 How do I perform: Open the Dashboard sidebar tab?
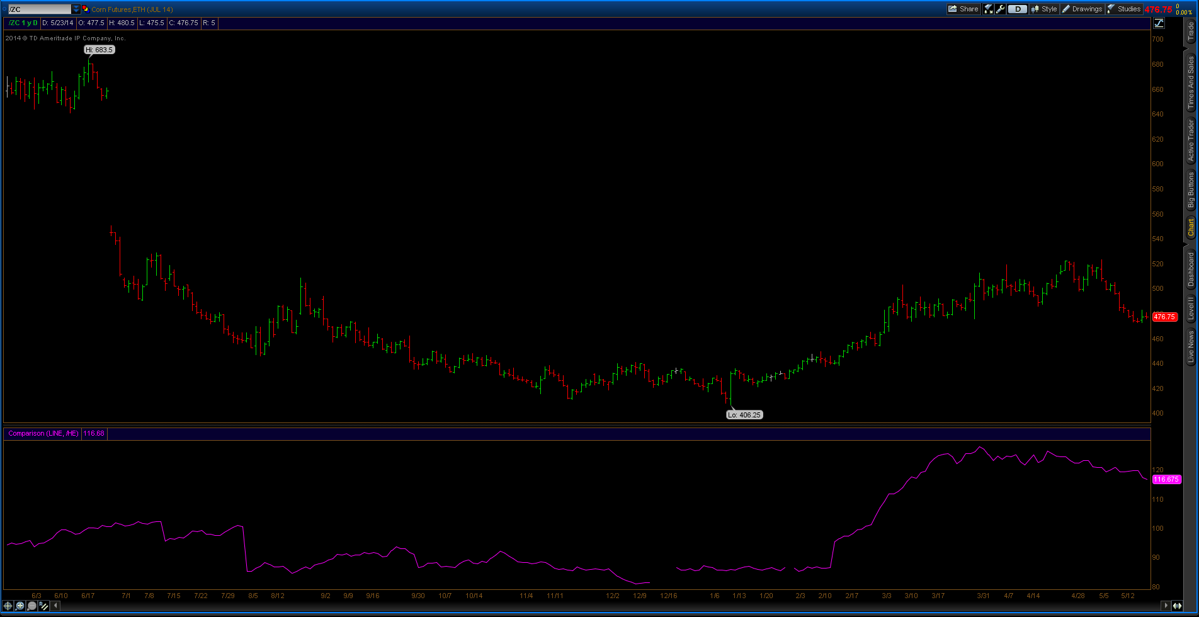tap(1190, 269)
